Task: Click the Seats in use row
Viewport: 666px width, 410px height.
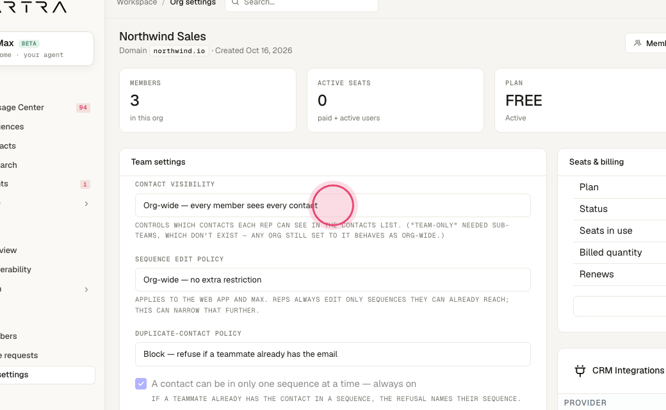Action: click(x=620, y=230)
